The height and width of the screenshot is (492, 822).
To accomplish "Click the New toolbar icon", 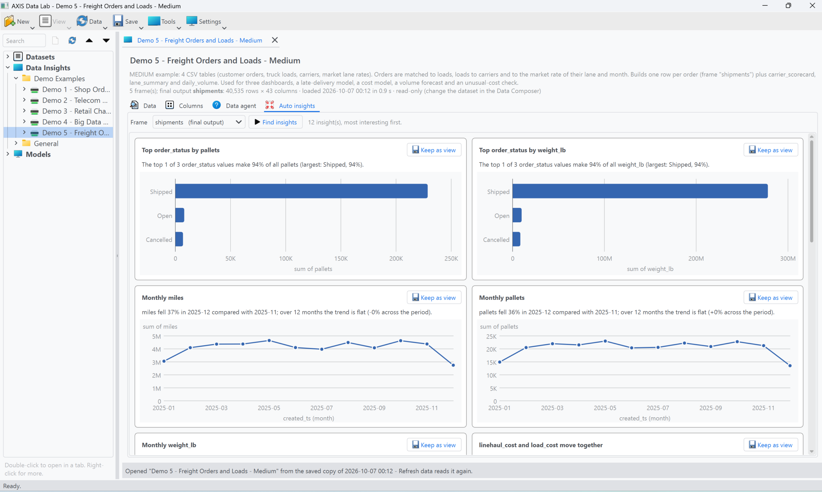I will (9, 21).
